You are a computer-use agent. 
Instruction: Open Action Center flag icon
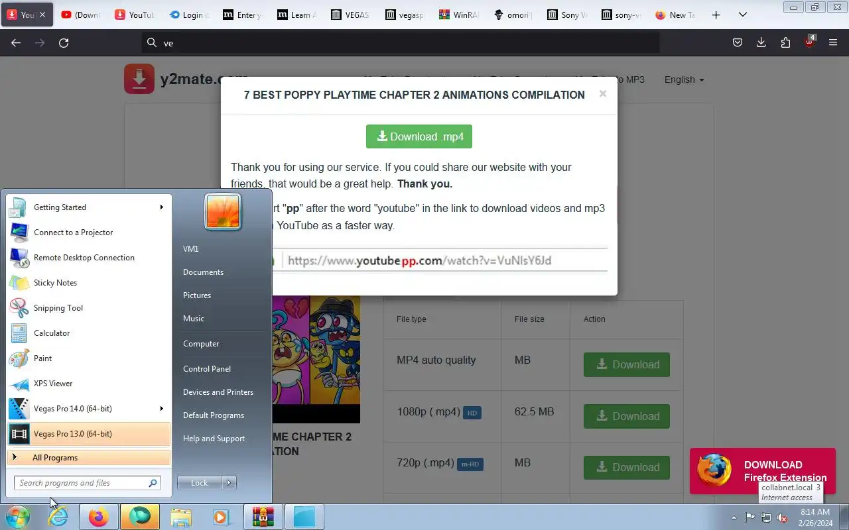tap(750, 517)
